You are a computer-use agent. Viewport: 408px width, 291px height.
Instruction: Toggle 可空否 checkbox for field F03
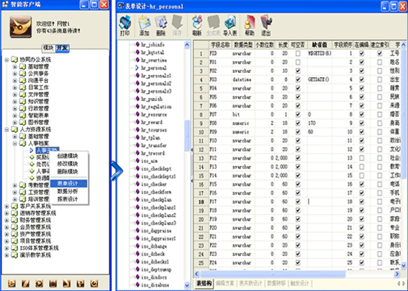pos(298,79)
